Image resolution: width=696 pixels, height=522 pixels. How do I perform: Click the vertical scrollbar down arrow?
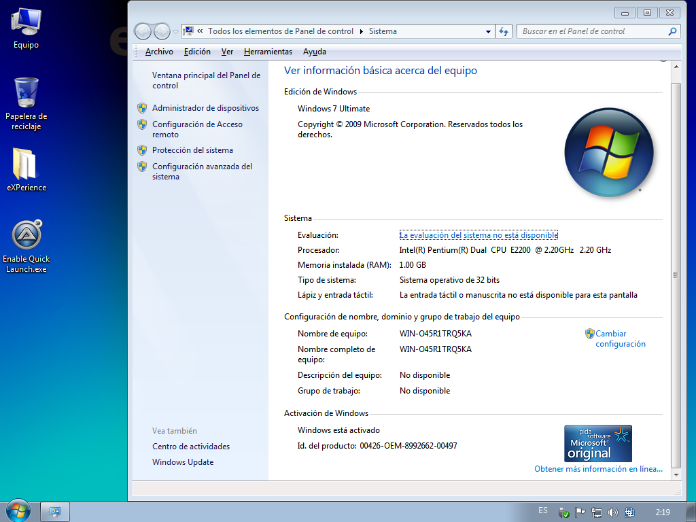tap(676, 475)
